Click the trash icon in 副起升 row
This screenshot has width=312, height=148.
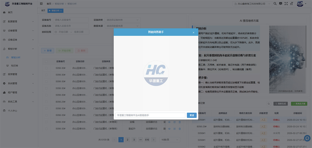tap(180, 129)
